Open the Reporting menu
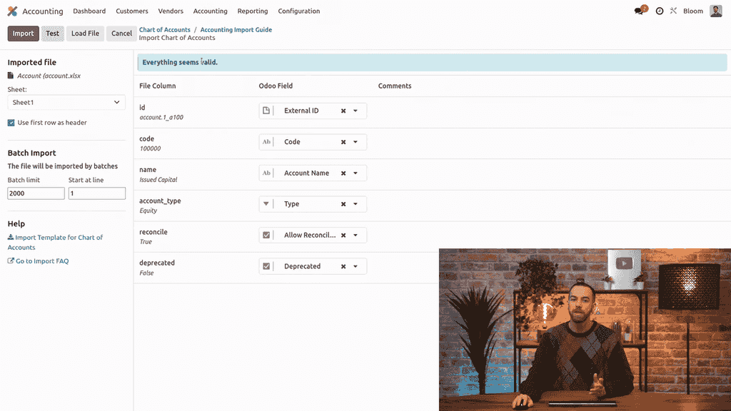 pyautogui.click(x=253, y=11)
